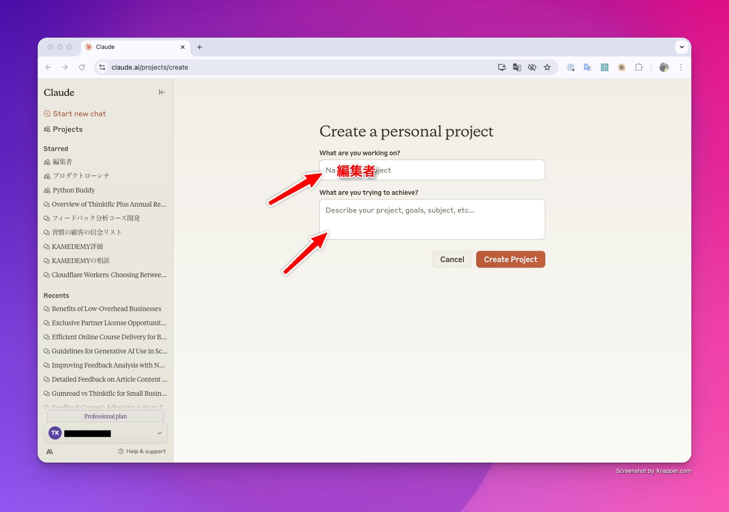Click the Claude logo in sidebar

point(59,92)
